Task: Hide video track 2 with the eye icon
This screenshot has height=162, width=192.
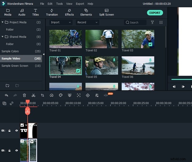Action: 17,131
